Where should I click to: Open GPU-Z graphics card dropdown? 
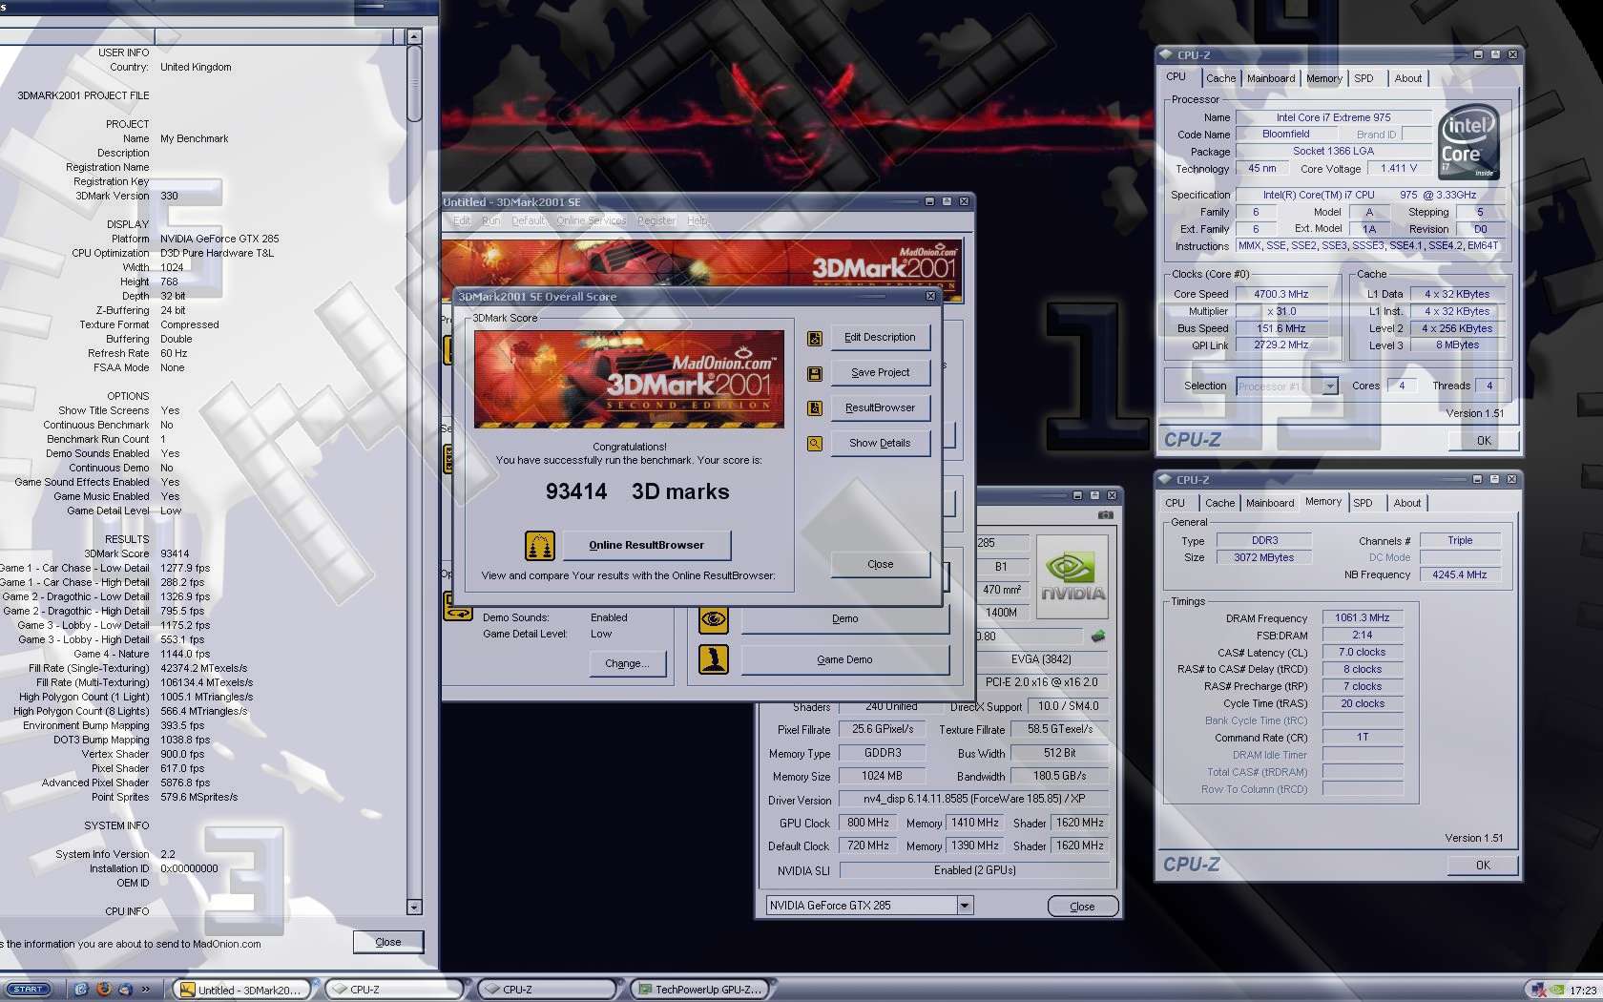965,906
